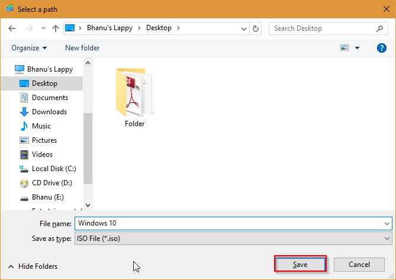Click the Videos film icon
396x280 pixels.
point(24,155)
